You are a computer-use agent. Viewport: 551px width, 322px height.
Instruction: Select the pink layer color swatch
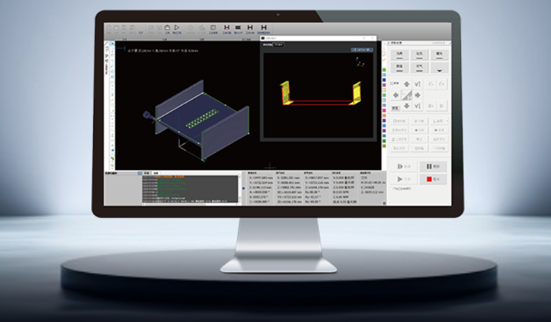coord(384,110)
